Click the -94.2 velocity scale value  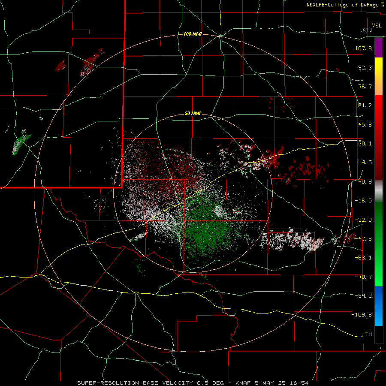[x=363, y=296]
